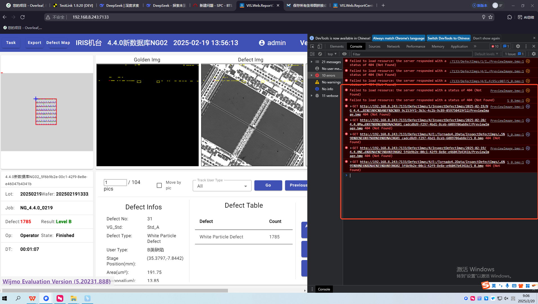Open the extensions puzzle icon
Screen dimensions: 538x304
pos(510,17)
